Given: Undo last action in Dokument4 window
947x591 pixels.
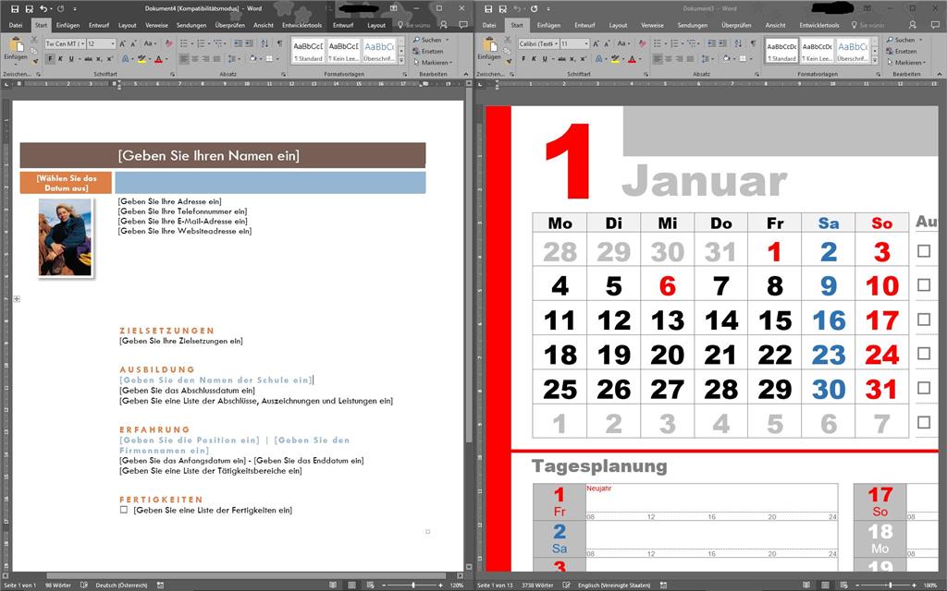Looking at the screenshot, I should (x=43, y=8).
